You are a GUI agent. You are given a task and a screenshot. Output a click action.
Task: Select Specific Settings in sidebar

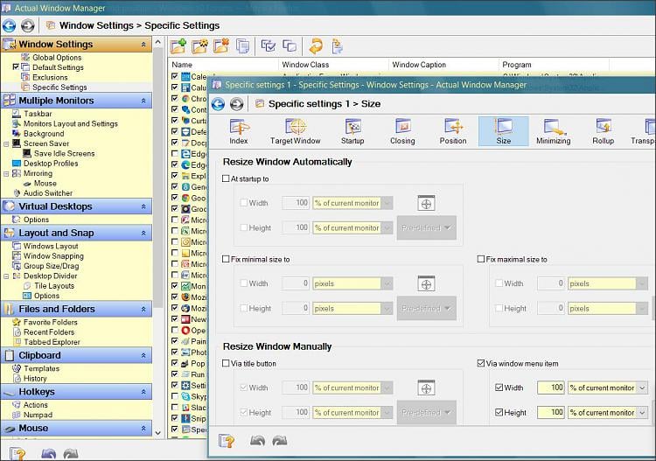[59, 87]
